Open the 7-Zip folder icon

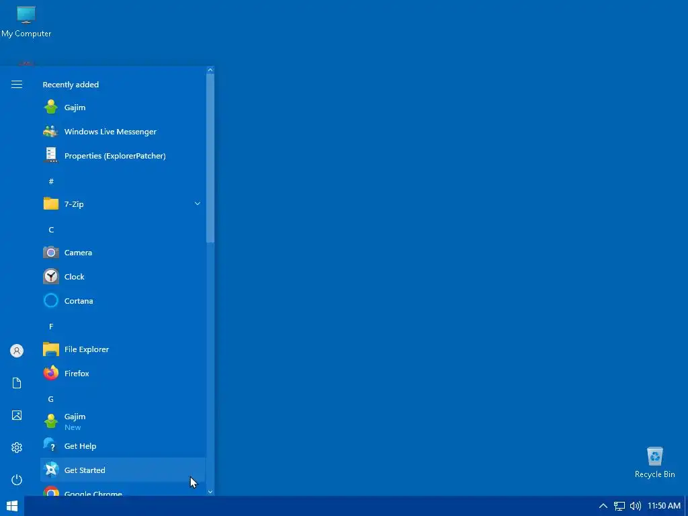click(x=51, y=204)
